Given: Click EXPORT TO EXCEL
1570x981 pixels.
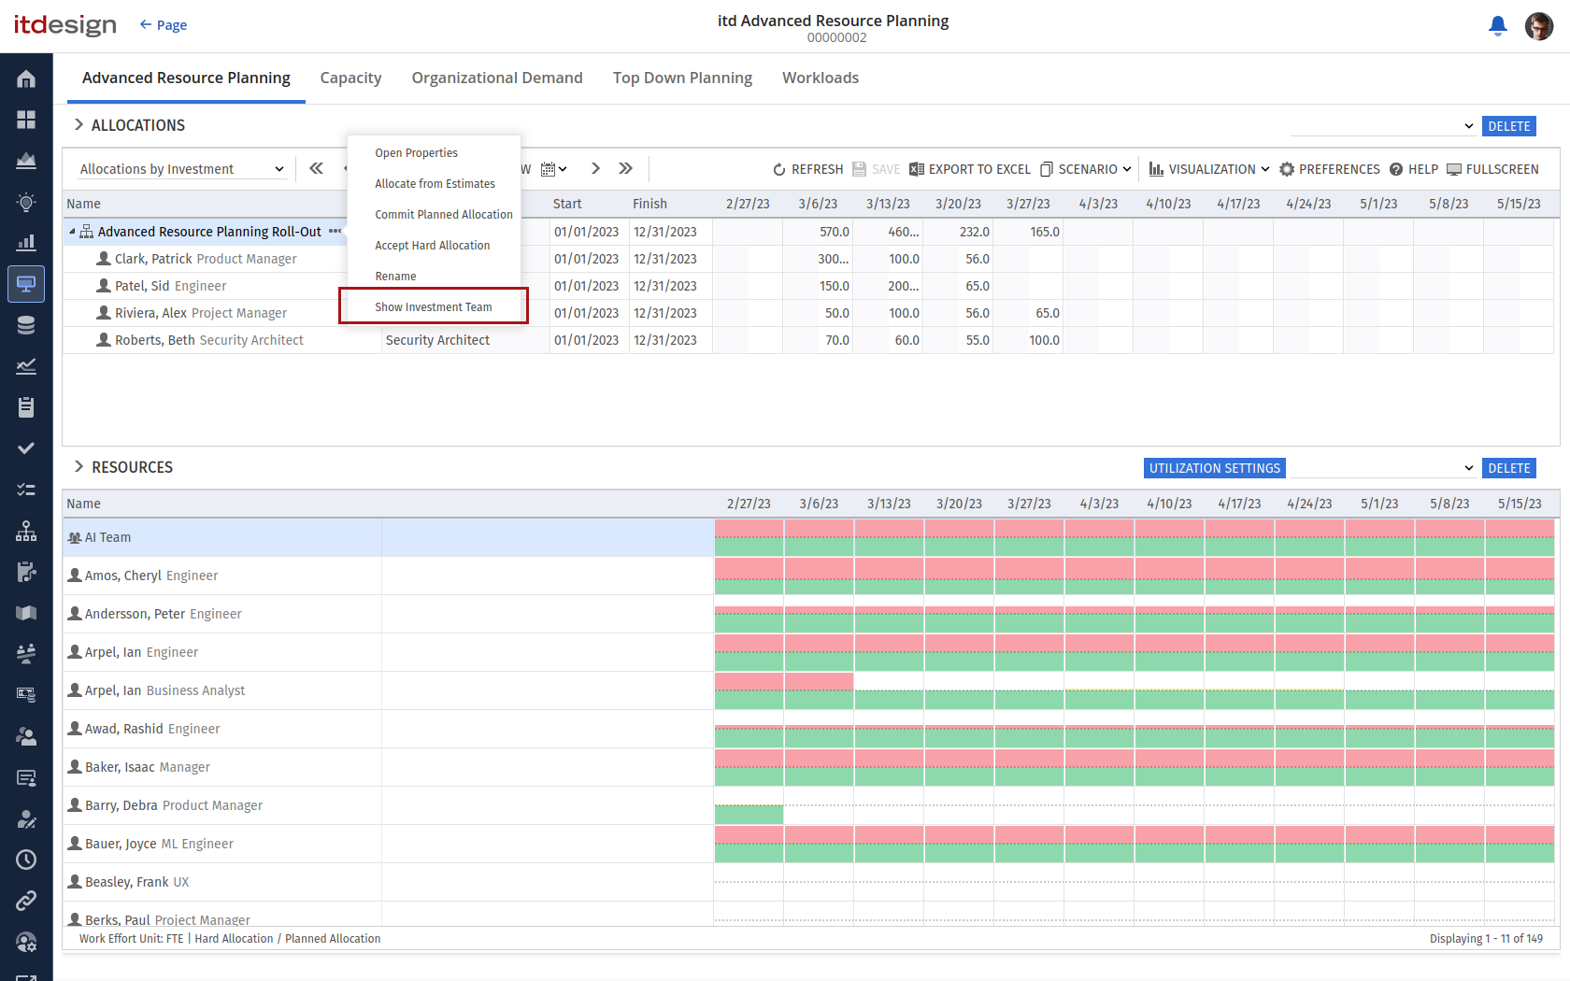Looking at the screenshot, I should tap(970, 169).
